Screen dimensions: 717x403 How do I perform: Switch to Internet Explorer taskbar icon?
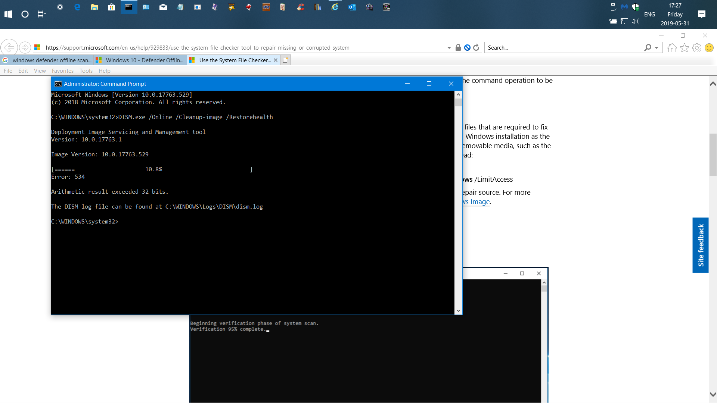[x=335, y=7]
